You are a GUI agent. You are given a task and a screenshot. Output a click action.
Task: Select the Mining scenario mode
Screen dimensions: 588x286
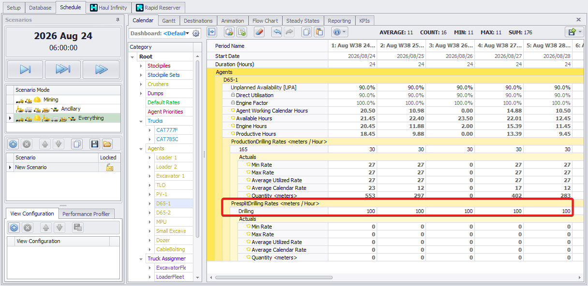click(x=50, y=100)
